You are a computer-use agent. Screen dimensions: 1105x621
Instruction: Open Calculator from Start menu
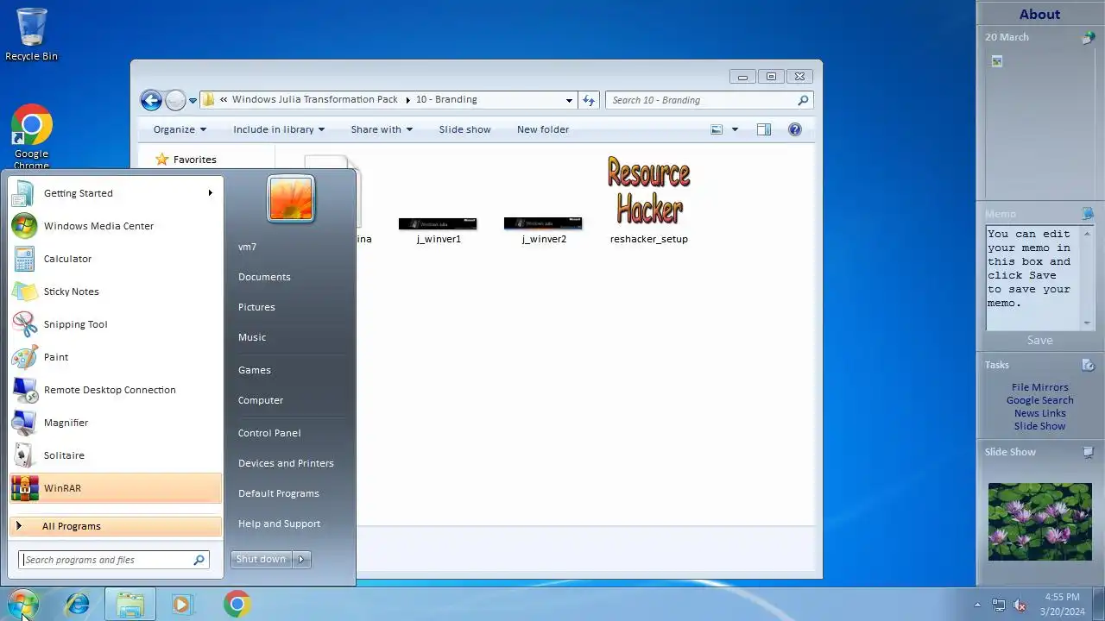coord(115,259)
